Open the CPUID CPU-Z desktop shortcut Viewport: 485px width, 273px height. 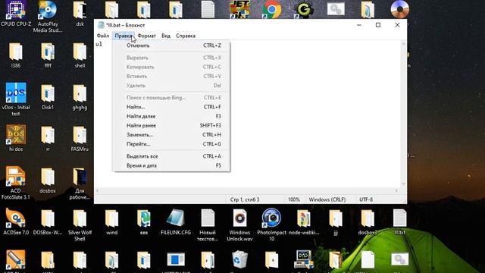[x=16, y=12]
